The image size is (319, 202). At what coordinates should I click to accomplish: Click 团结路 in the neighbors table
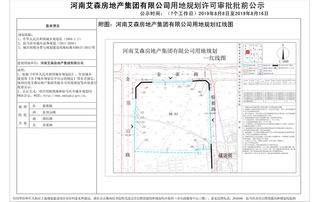[47, 118]
